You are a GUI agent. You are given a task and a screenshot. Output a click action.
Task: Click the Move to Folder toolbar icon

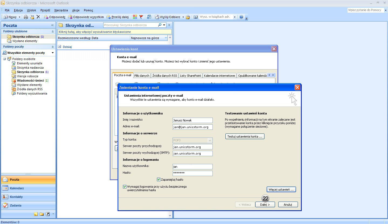[x=32, y=17]
